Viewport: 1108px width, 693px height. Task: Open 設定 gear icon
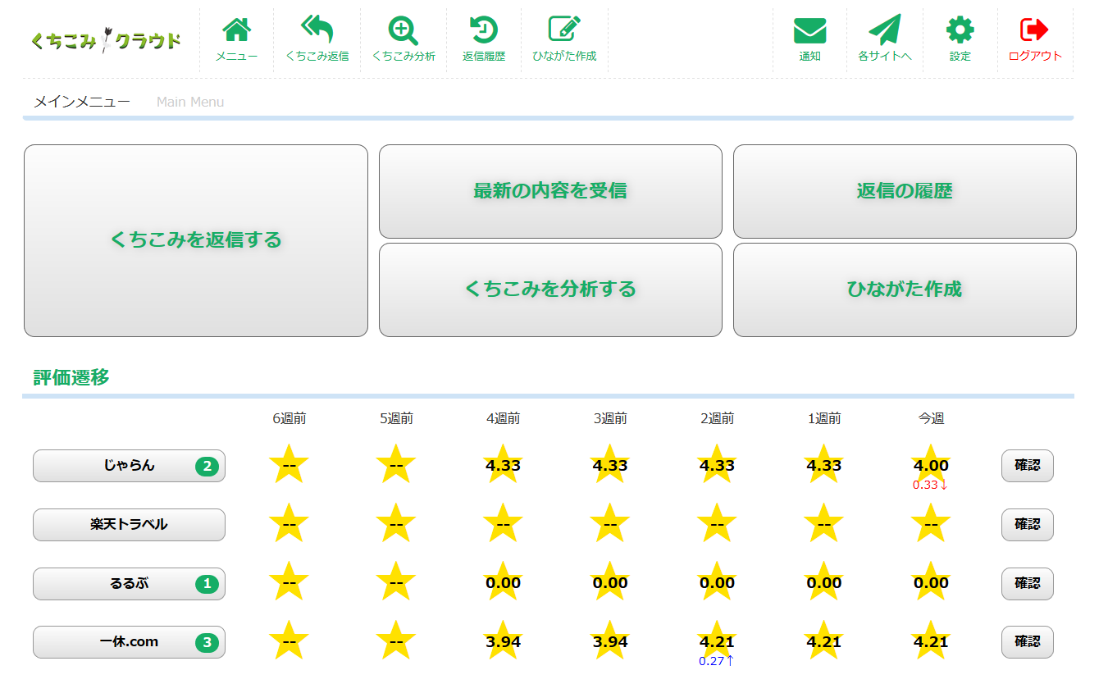pyautogui.click(x=960, y=30)
